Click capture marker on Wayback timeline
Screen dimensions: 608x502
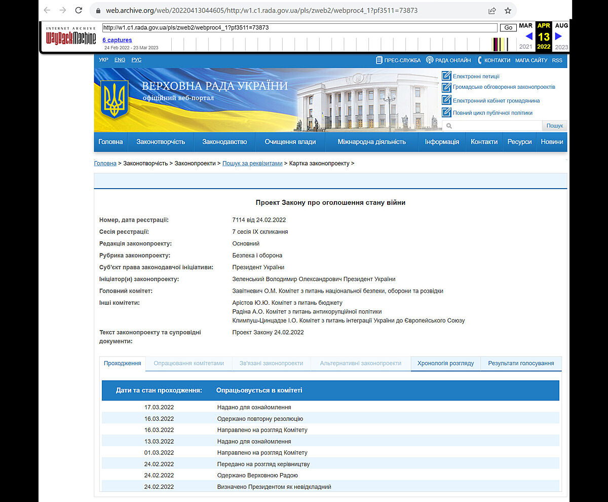500,45
